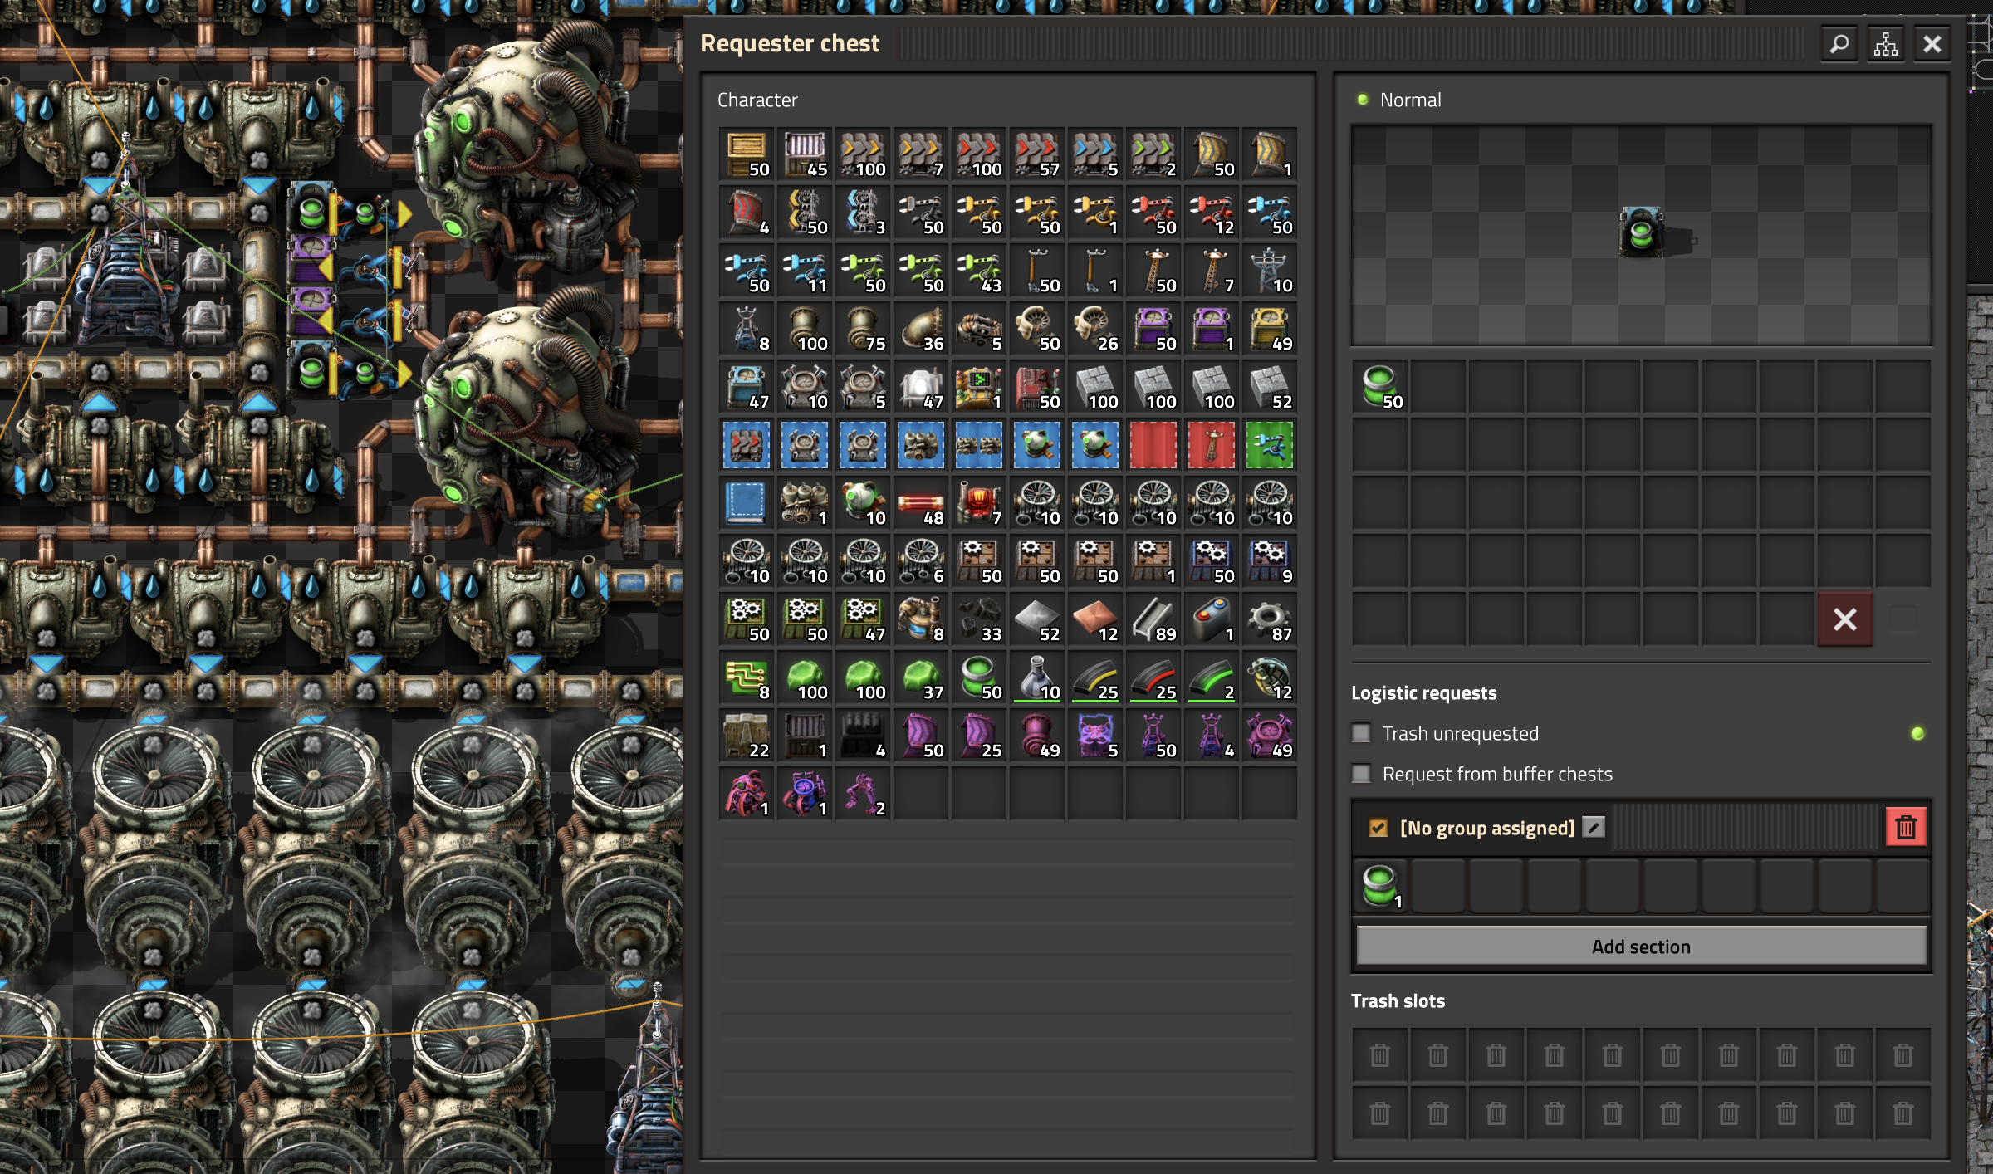Select the purple underground belt stack of 25
This screenshot has height=1174, width=1993.
[979, 736]
